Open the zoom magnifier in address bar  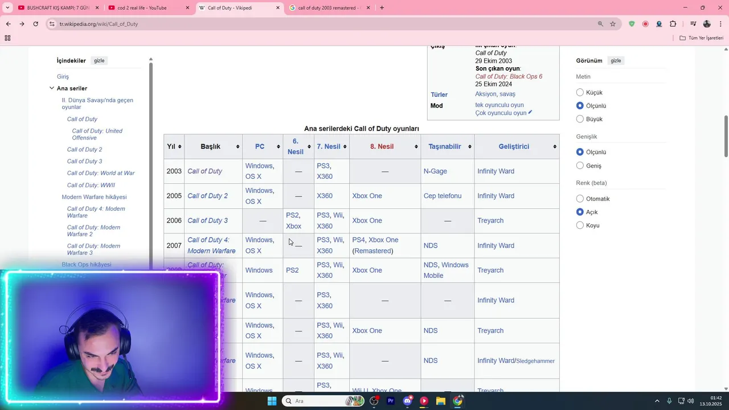point(600,24)
